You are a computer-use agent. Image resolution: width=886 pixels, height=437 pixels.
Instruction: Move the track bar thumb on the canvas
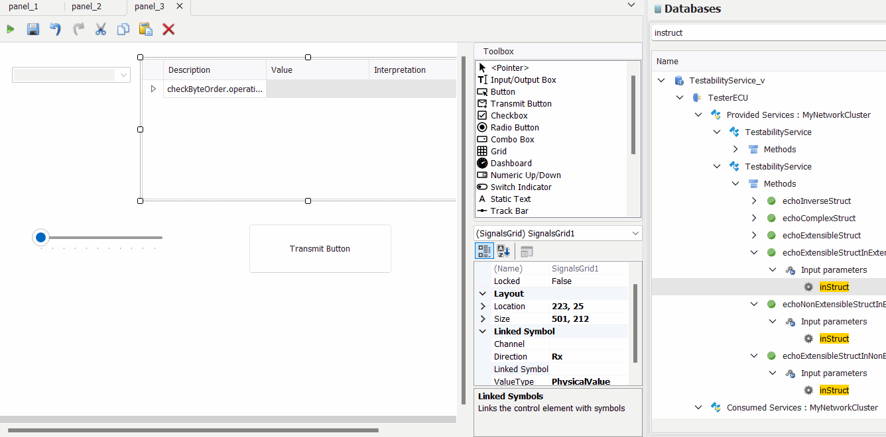(41, 237)
